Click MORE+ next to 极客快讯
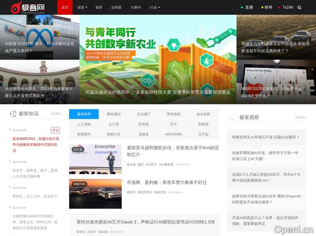 pyautogui.click(x=56, y=114)
